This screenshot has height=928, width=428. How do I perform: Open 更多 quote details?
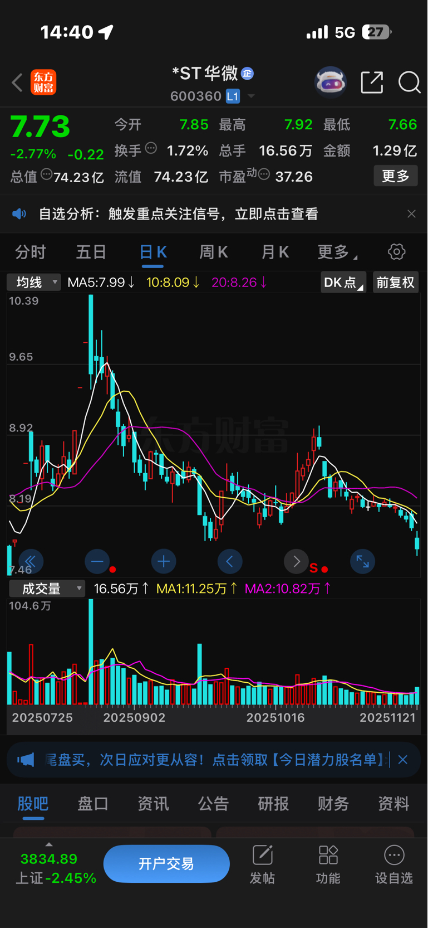pos(396,176)
